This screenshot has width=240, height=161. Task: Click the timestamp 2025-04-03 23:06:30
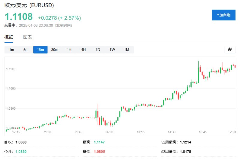(36, 26)
